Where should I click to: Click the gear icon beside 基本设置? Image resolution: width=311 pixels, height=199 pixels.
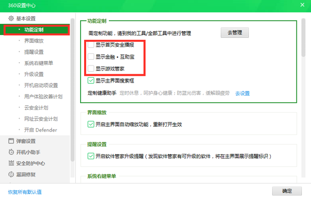click(11, 18)
